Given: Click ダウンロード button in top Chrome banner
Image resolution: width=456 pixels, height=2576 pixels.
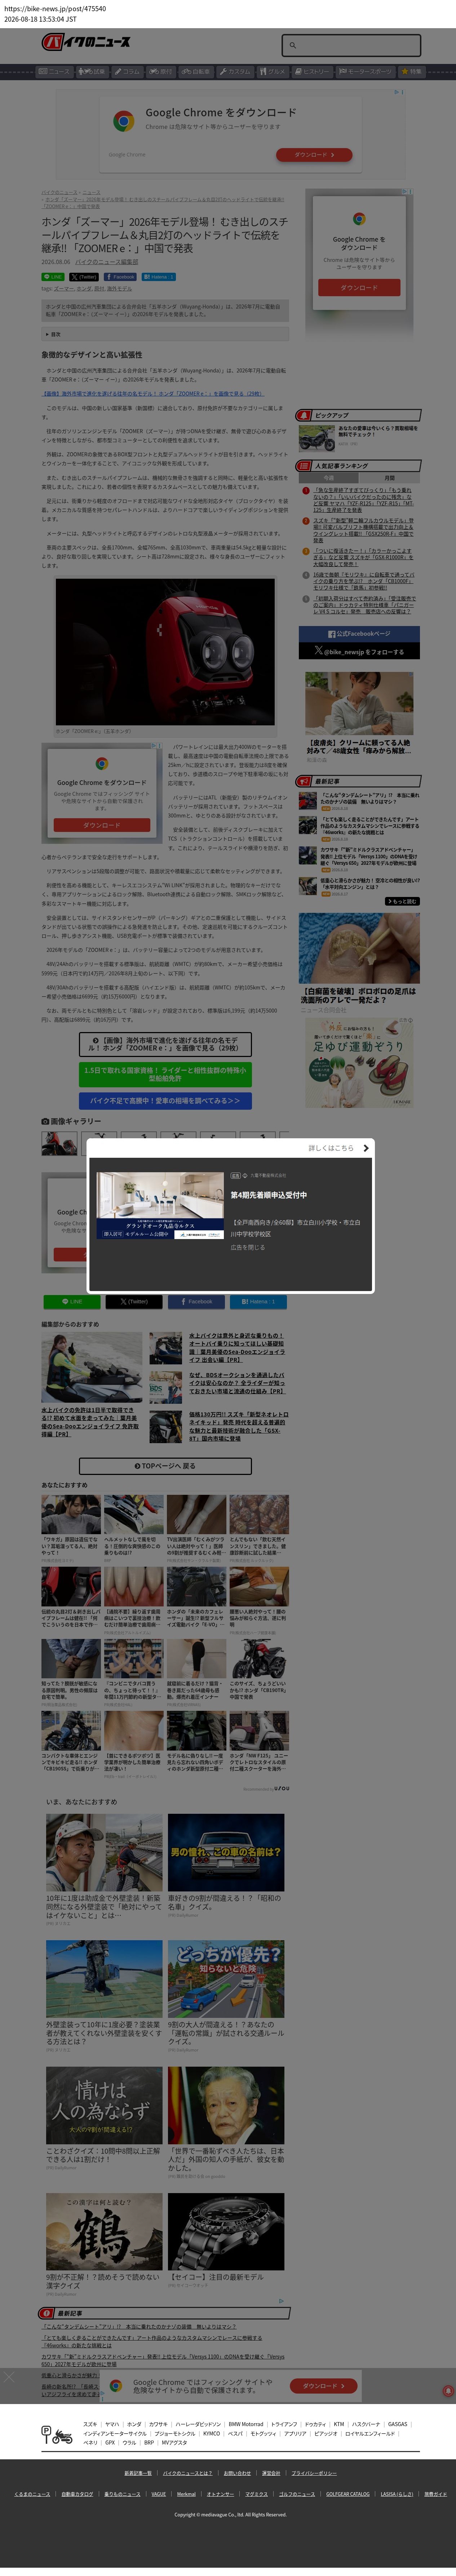Looking at the screenshot, I should [314, 155].
